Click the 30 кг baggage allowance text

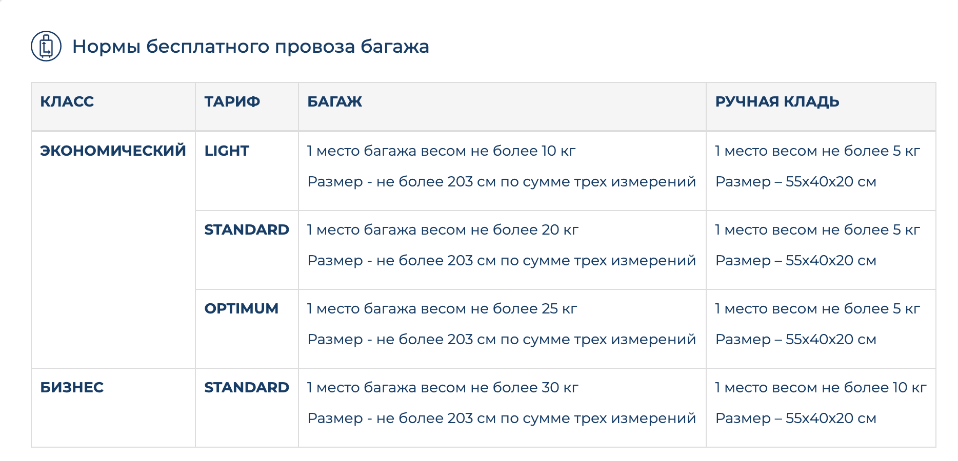tap(443, 387)
